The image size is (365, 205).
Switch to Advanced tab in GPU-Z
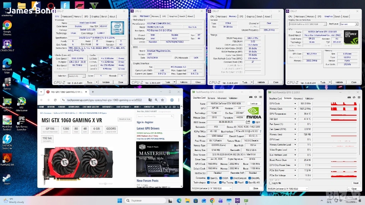point(222,98)
